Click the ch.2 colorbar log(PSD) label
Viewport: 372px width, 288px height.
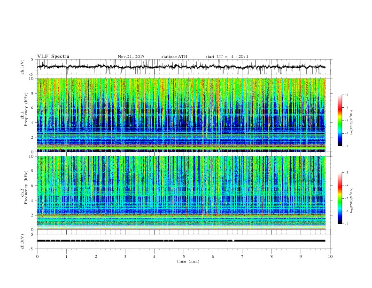(352, 200)
